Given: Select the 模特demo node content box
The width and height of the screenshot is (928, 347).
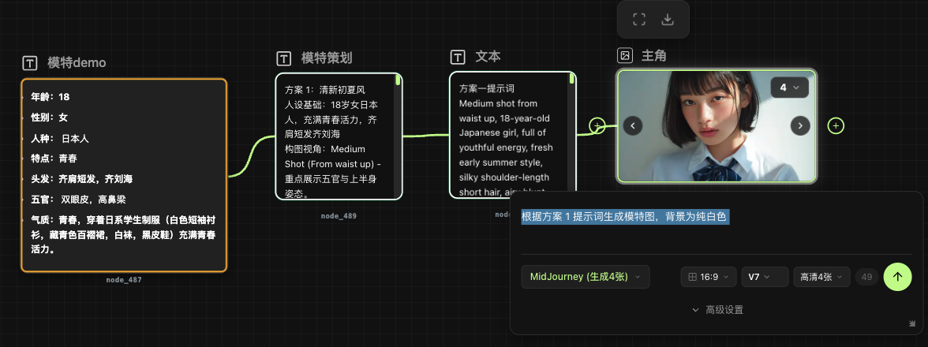Looking at the screenshot, I should click(x=124, y=175).
